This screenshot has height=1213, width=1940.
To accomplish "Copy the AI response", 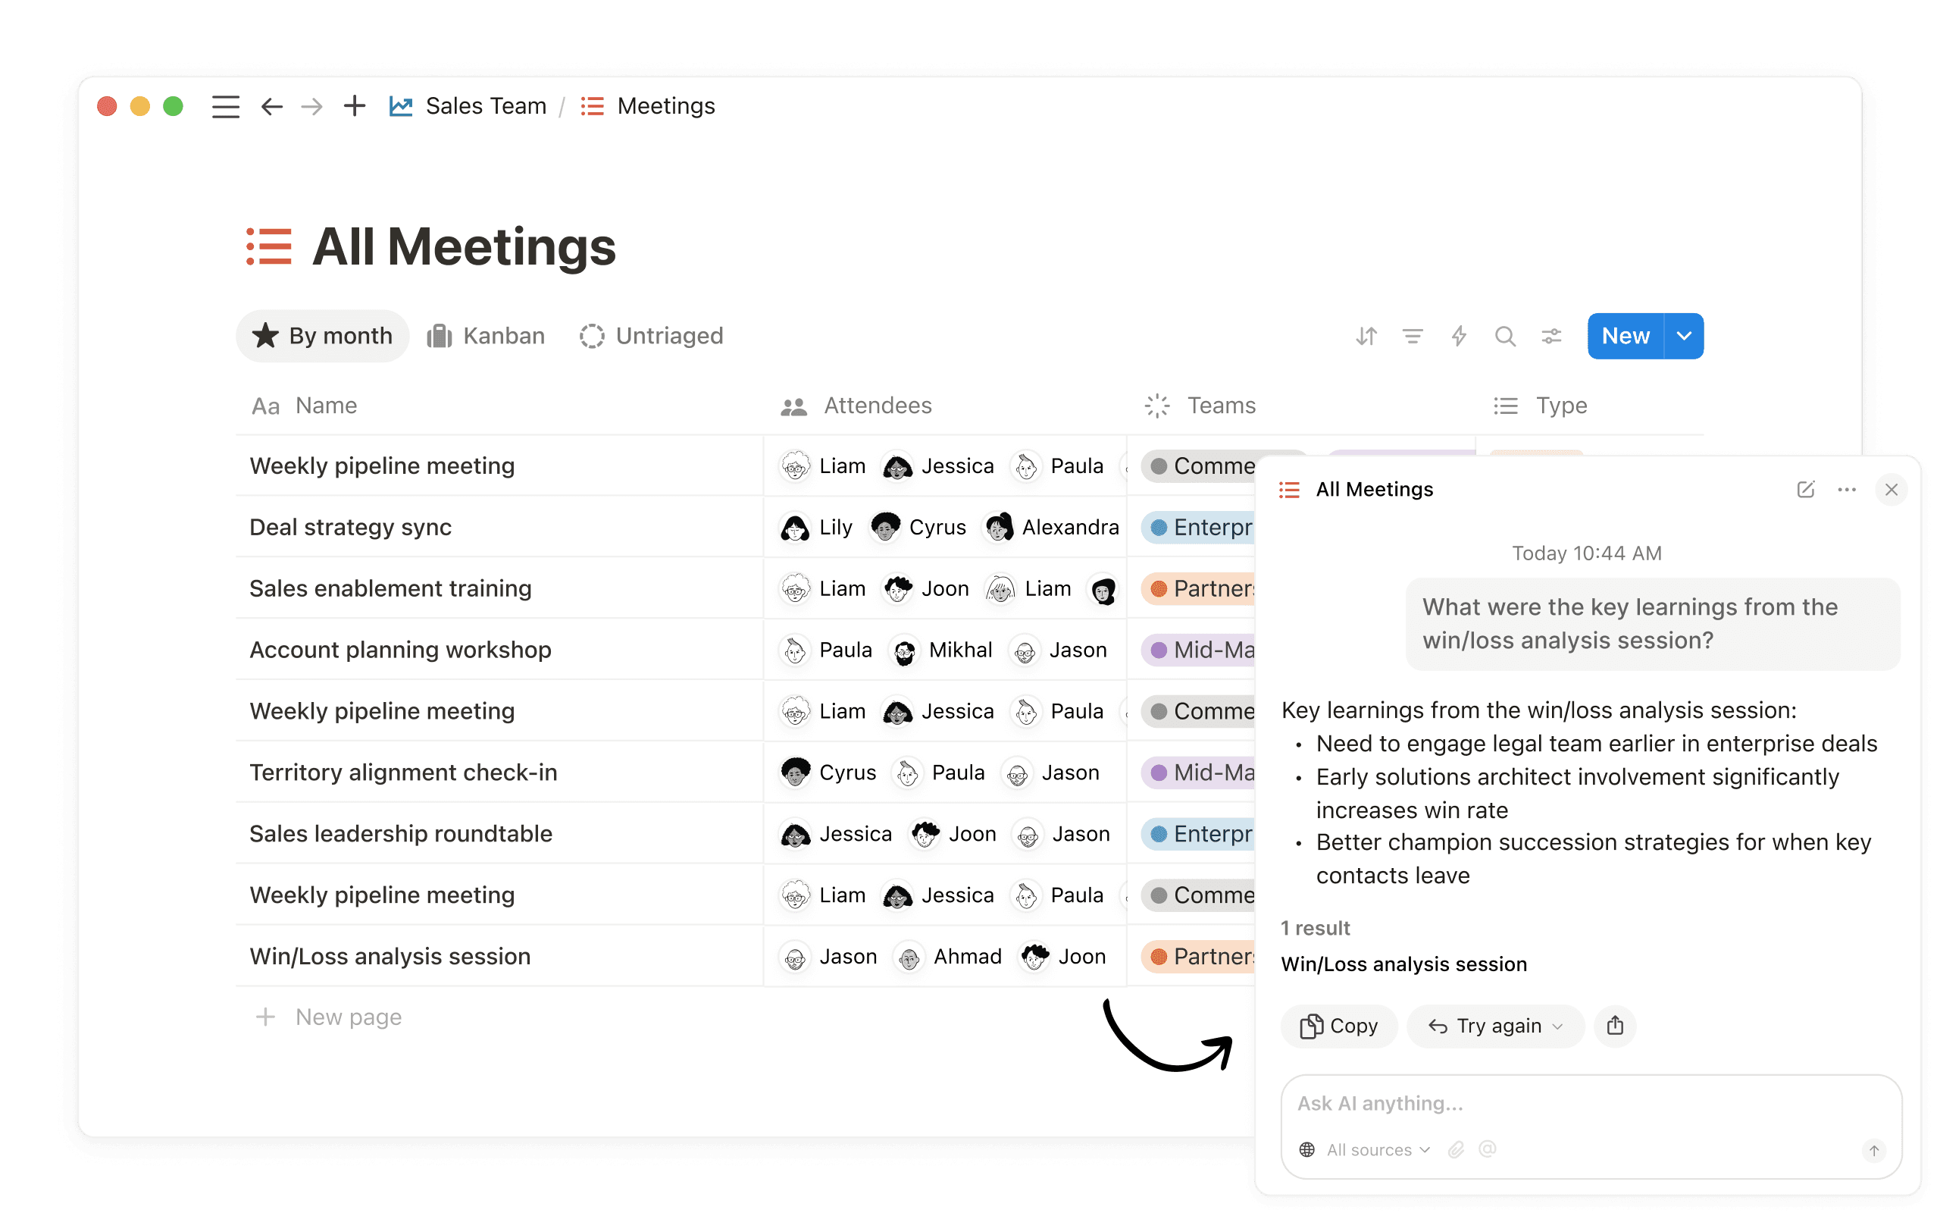I will coord(1339,1026).
